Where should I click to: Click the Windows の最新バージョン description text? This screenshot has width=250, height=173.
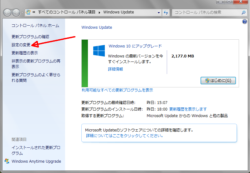(x=135, y=59)
